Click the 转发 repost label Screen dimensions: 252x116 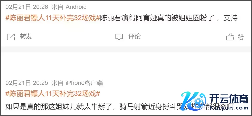tap(26, 37)
